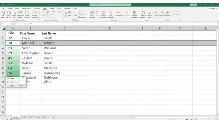219x123 pixels.
Task: Switch to the Insert tab
Action: [17, 8]
